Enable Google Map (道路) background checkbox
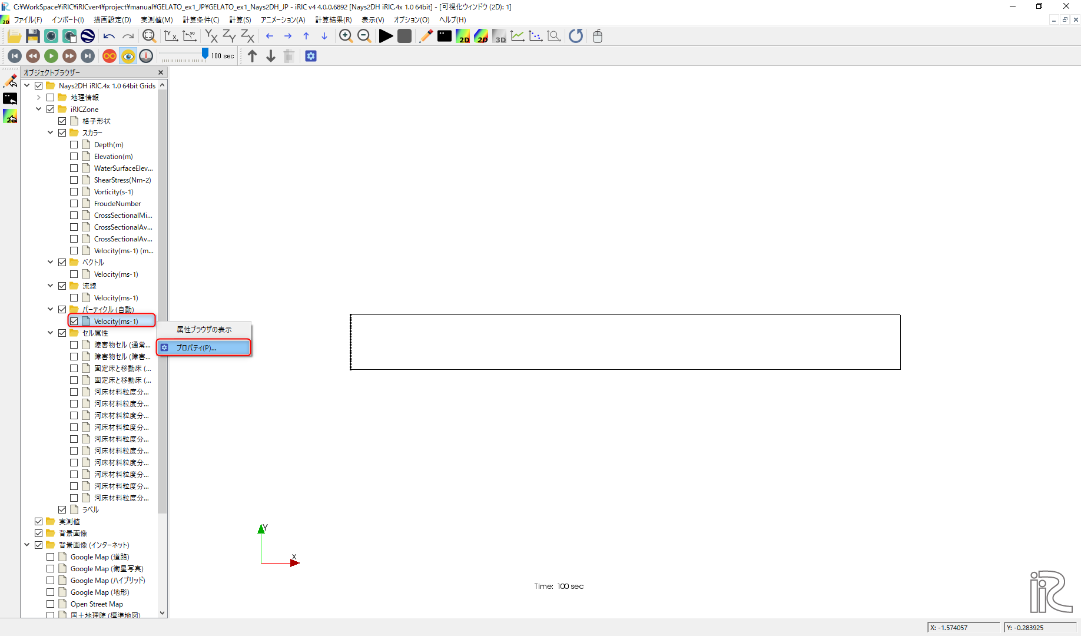 pyautogui.click(x=51, y=557)
